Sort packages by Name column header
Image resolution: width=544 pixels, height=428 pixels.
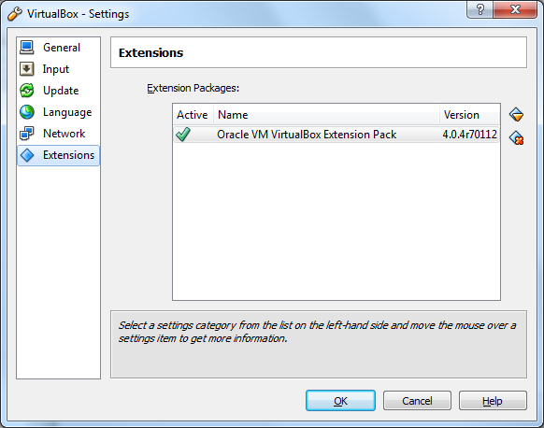(326, 115)
